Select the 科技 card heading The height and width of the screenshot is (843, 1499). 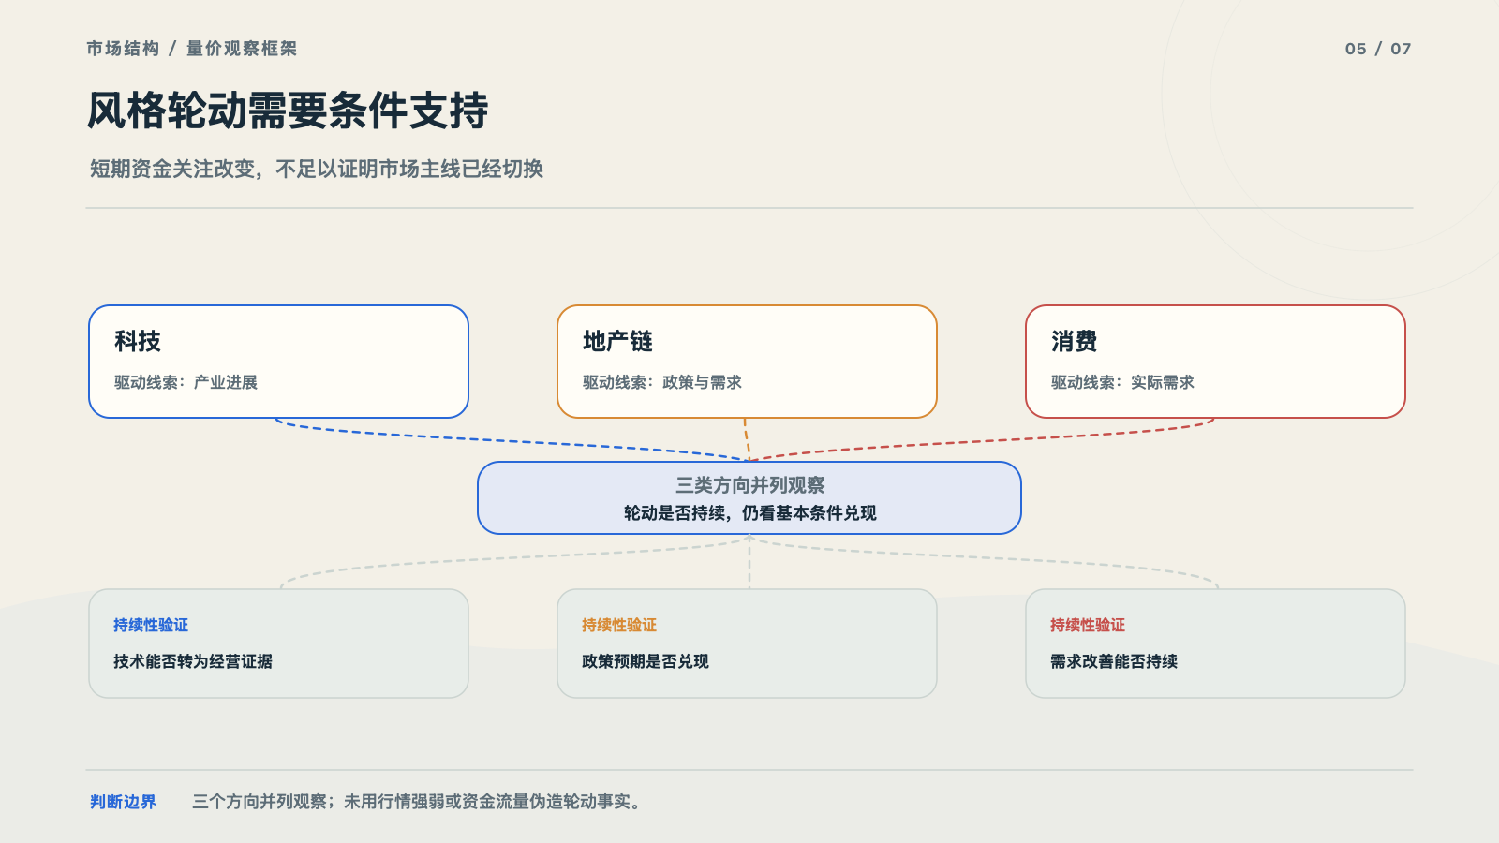[x=138, y=341]
